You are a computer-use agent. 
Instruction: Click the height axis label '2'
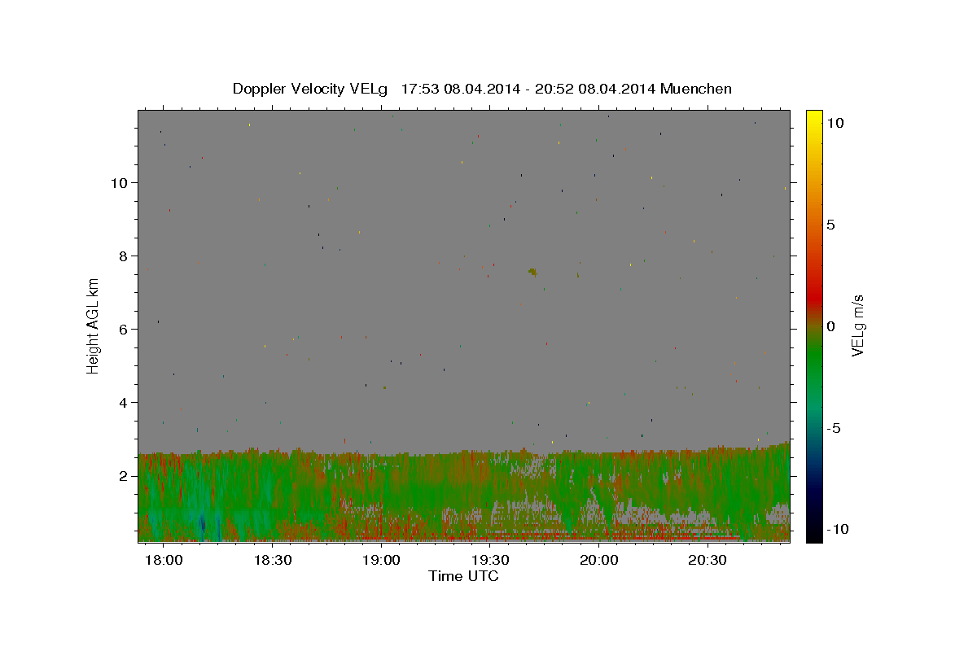(x=123, y=476)
